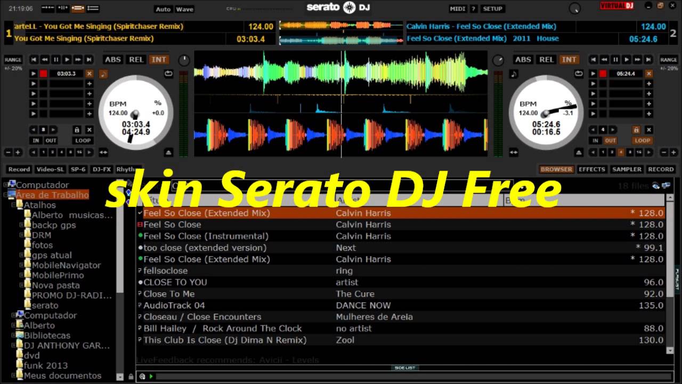Image resolution: width=682 pixels, height=384 pixels.
Task: Click the sync arrows icon on deck 1
Action: (x=103, y=153)
